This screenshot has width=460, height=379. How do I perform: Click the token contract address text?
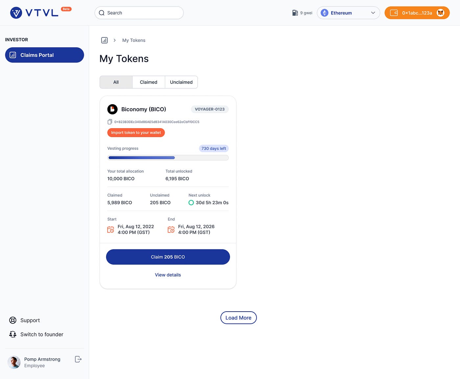(157, 122)
